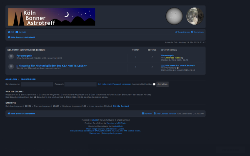
Task: Click Alle Cookies löschen in footer
Action: point(165,114)
